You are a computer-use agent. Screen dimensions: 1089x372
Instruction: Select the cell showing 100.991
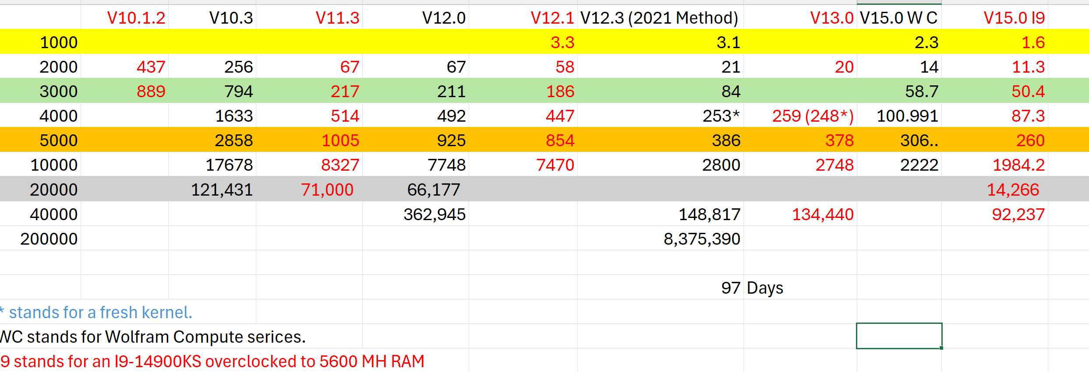(x=899, y=116)
